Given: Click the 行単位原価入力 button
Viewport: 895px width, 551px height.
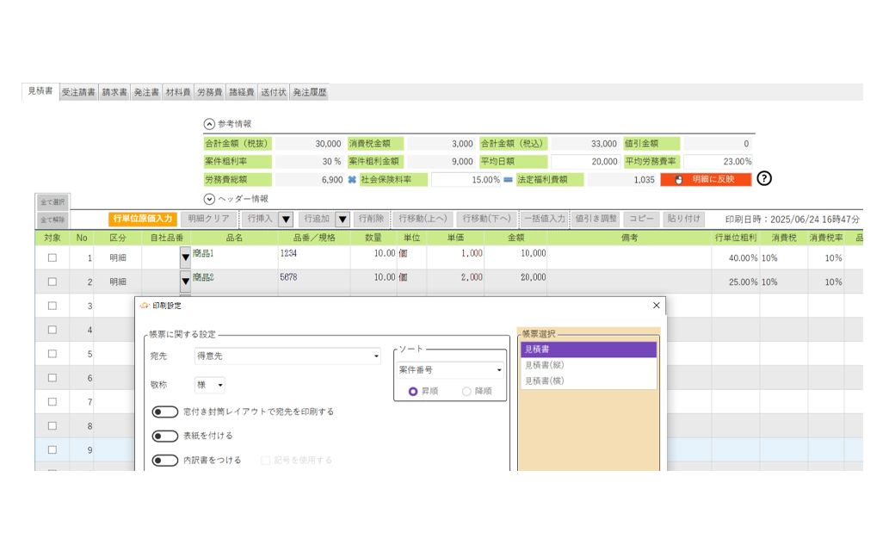Looking at the screenshot, I should pyautogui.click(x=143, y=220).
